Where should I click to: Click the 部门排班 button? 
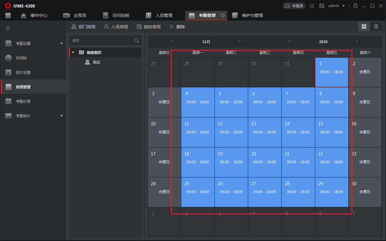[x=84, y=27]
